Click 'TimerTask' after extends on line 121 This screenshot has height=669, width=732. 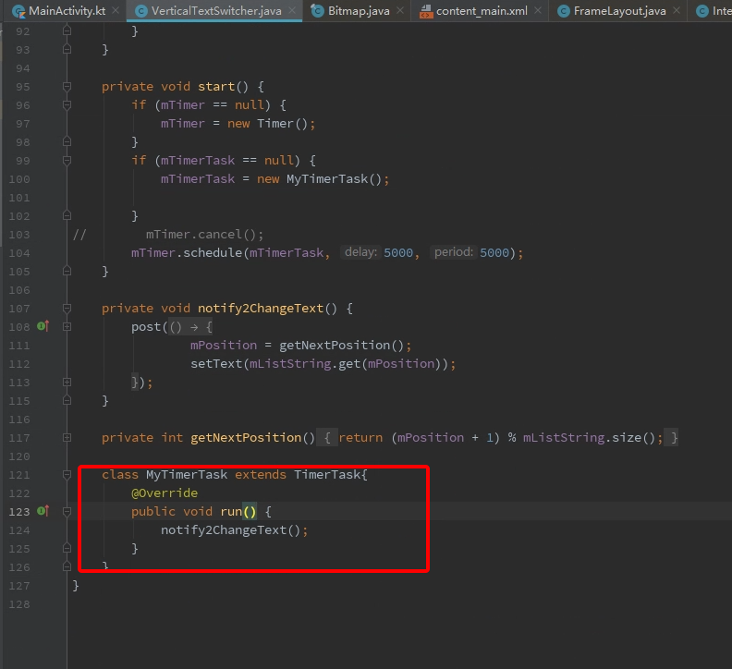pyautogui.click(x=327, y=474)
